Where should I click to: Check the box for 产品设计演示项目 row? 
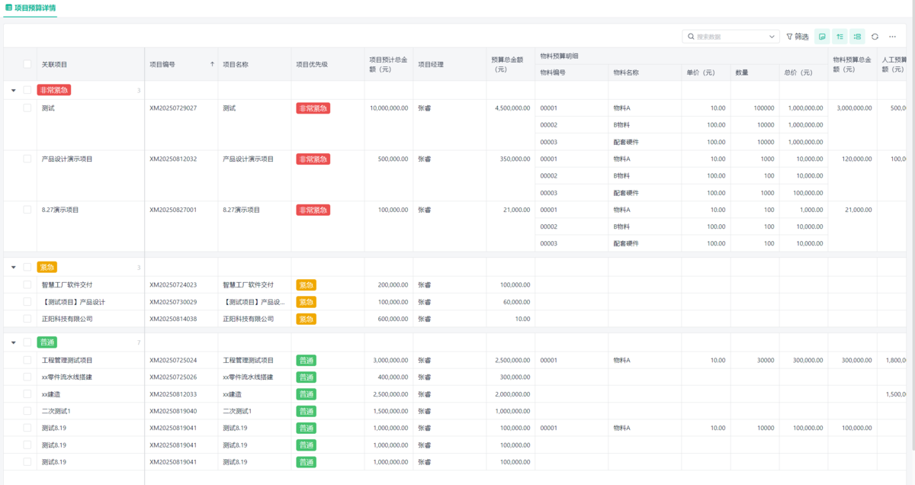27,159
